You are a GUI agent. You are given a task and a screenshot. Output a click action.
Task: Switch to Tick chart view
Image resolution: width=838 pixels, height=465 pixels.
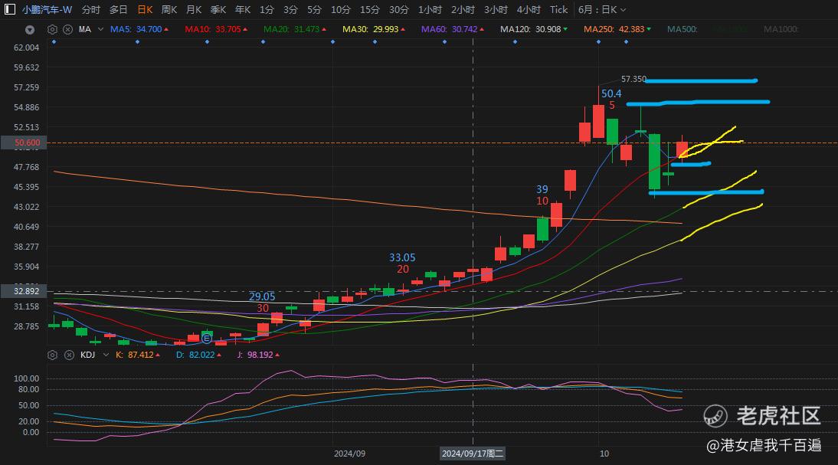tap(559, 10)
